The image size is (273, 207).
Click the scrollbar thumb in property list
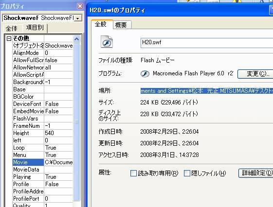(76, 122)
